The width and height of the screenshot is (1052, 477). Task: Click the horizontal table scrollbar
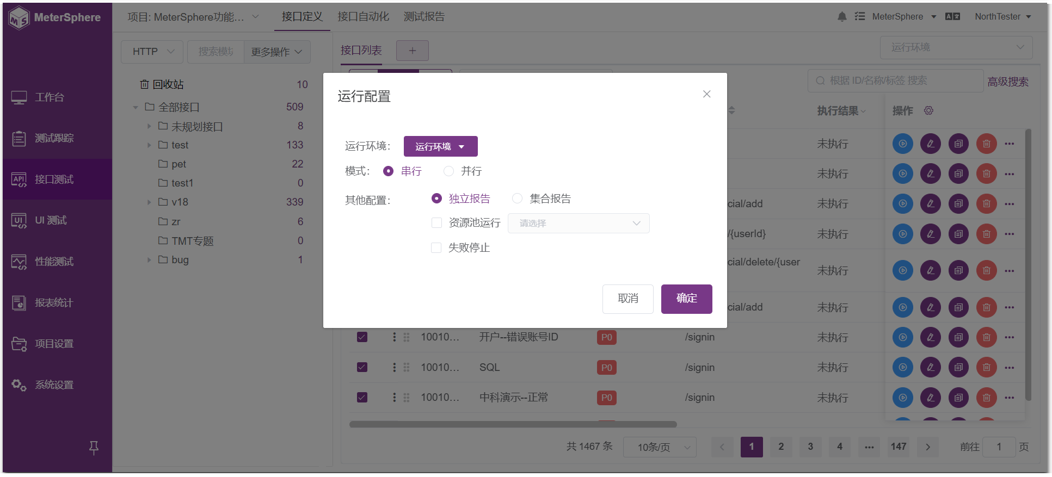click(513, 424)
